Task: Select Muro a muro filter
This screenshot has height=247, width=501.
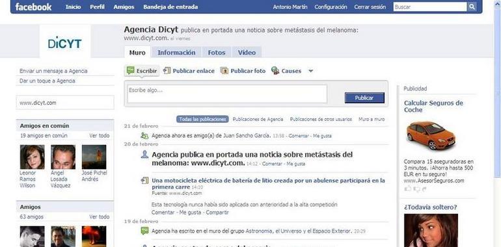Action: click(x=372, y=119)
